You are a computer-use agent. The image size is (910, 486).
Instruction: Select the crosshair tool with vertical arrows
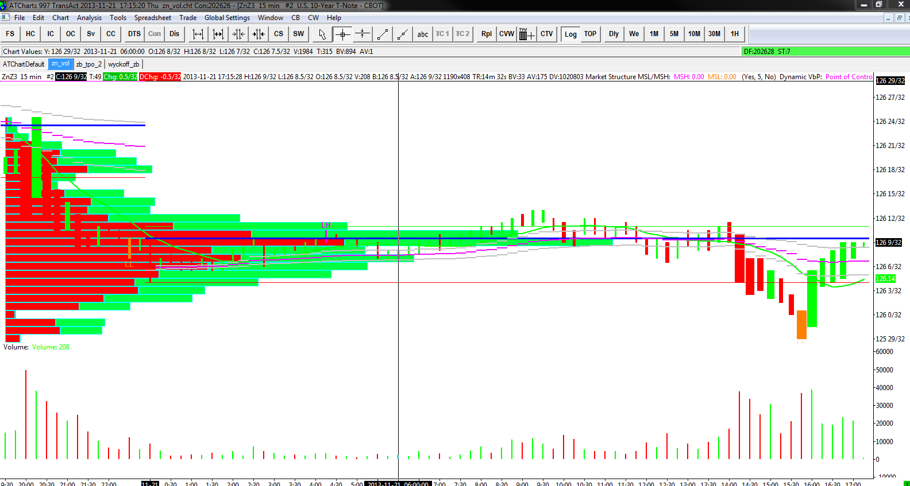coord(363,34)
